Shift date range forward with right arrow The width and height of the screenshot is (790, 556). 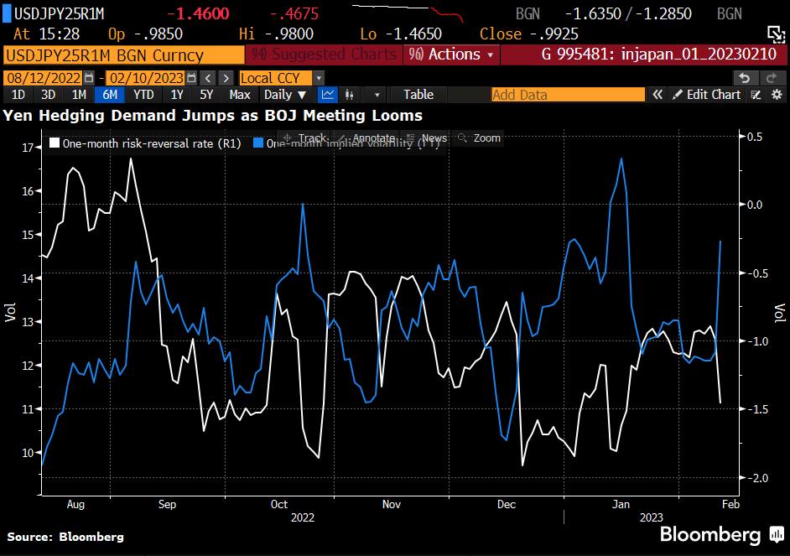[x=226, y=78]
